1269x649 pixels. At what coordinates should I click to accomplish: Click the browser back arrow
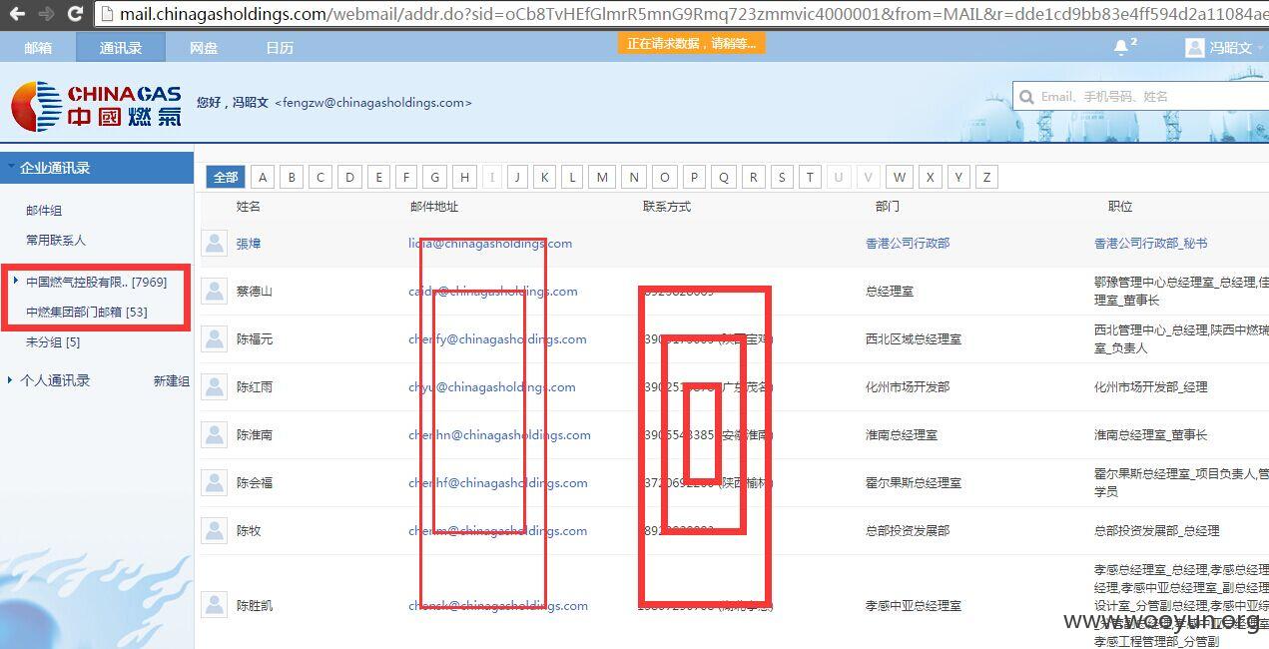(x=17, y=14)
